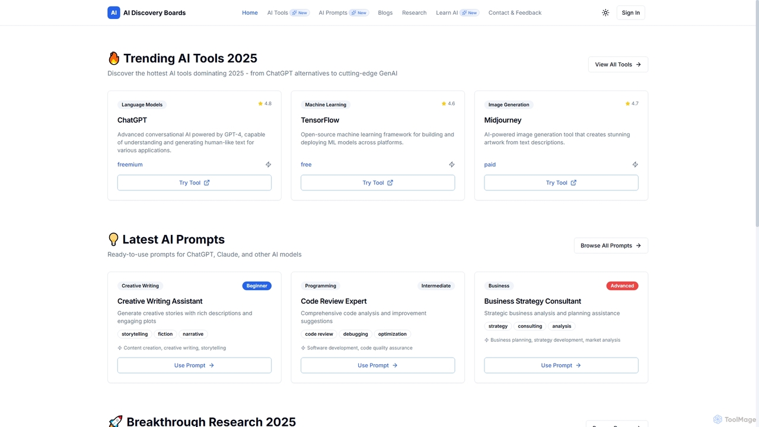Screen dimensions: 759x427
Task: Click the Beginner difficulty badge
Action: click(257, 286)
